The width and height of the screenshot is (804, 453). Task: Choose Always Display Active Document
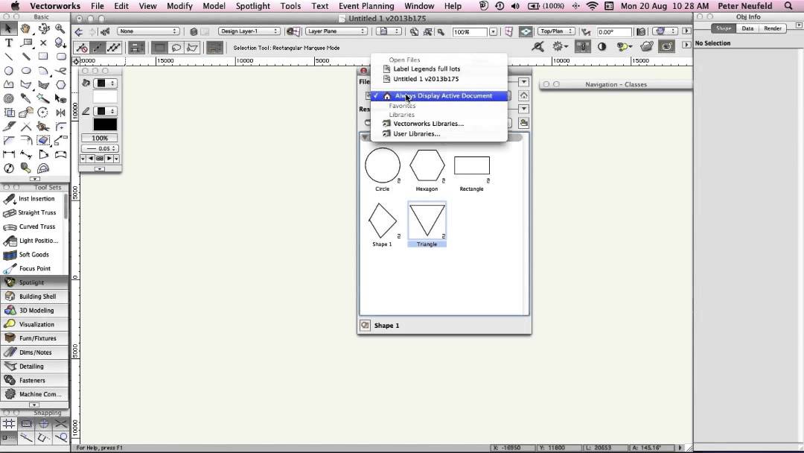coord(439,96)
